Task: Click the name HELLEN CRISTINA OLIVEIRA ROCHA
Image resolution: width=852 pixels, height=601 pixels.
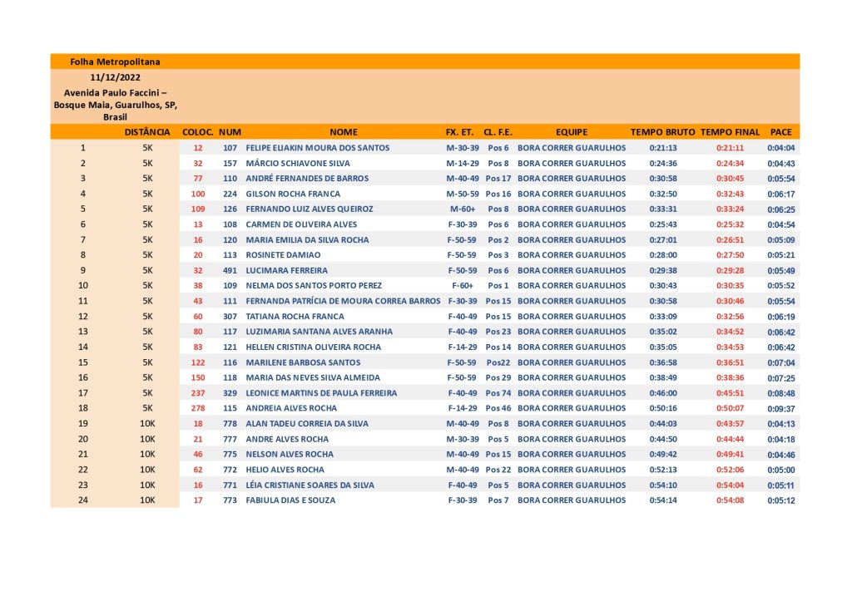Action: point(313,347)
